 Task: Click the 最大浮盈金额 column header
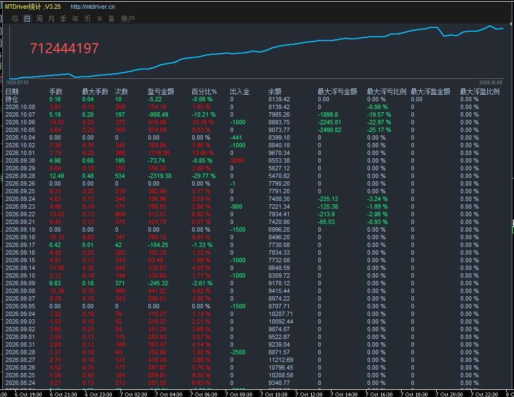(x=430, y=91)
